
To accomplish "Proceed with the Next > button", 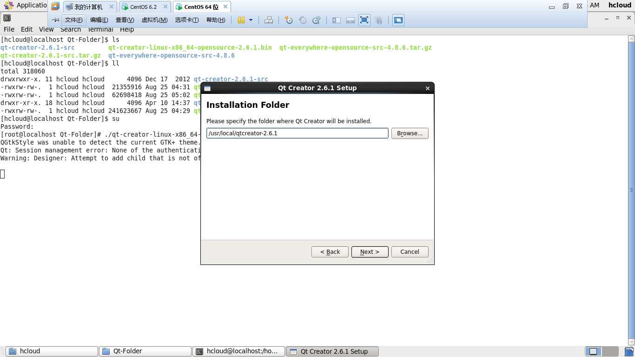I will coord(370,252).
